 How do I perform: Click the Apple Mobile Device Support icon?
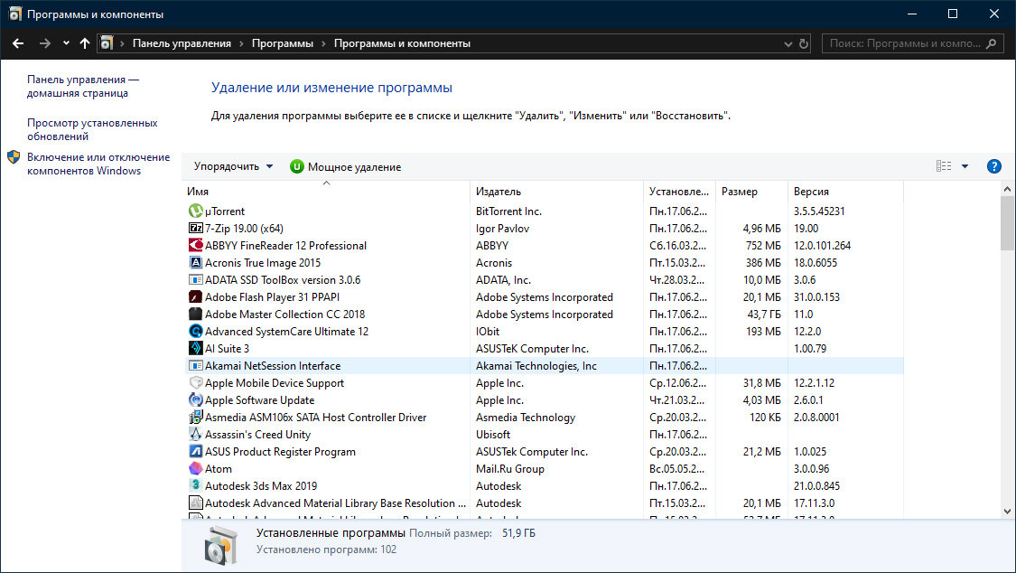point(196,383)
